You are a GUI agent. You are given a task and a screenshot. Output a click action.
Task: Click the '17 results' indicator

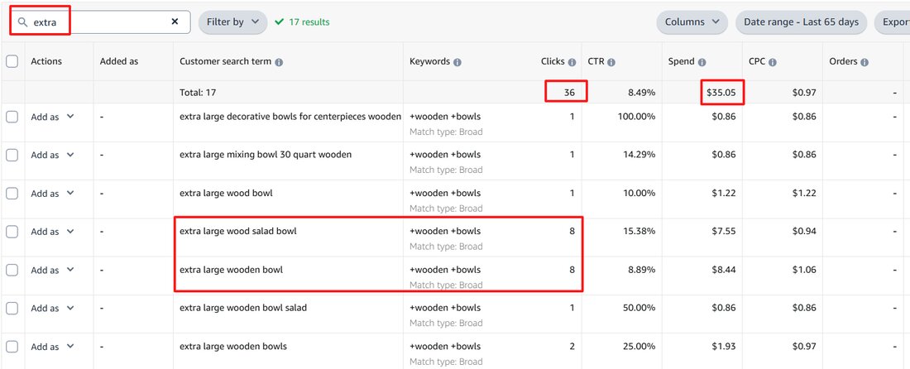pos(302,22)
